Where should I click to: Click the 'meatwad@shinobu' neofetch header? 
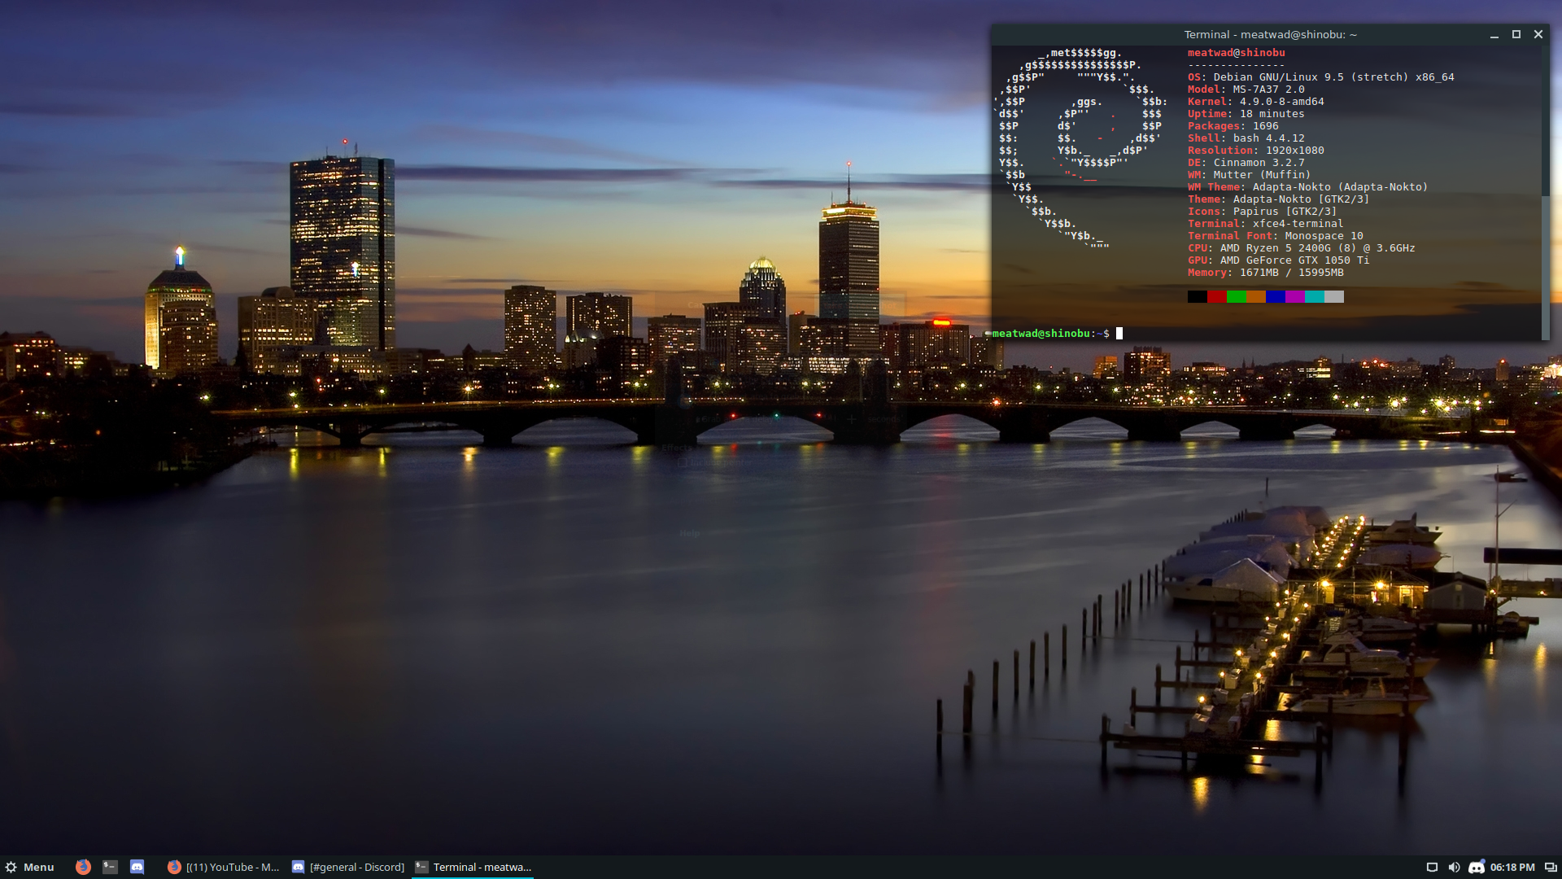1236,53
